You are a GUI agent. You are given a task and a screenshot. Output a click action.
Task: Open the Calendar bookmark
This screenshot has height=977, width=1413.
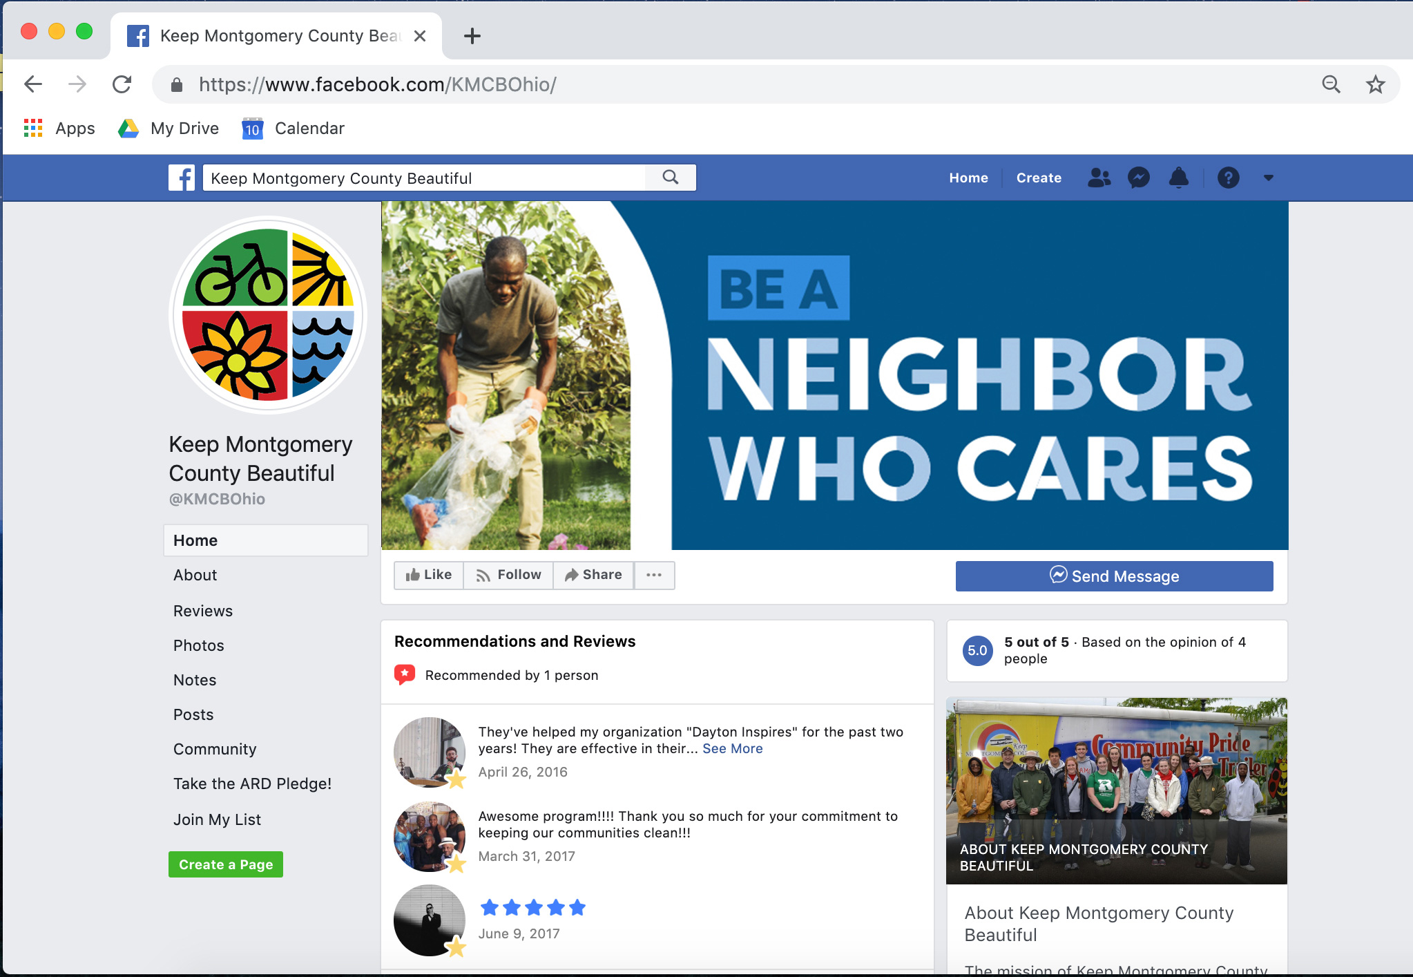click(x=294, y=129)
